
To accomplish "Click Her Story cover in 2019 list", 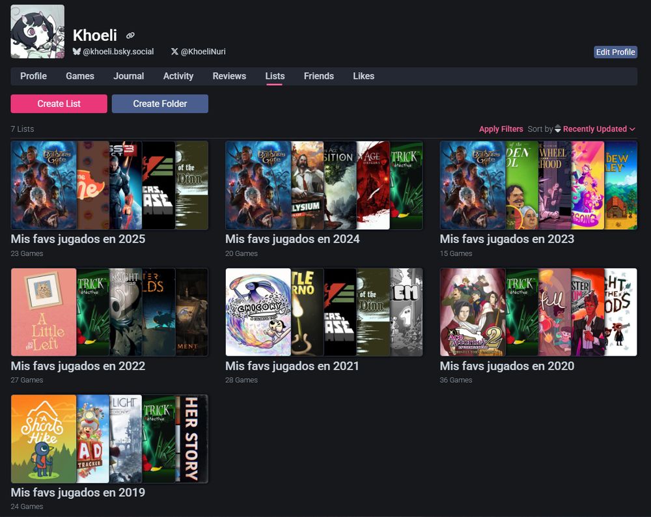I will point(191,439).
